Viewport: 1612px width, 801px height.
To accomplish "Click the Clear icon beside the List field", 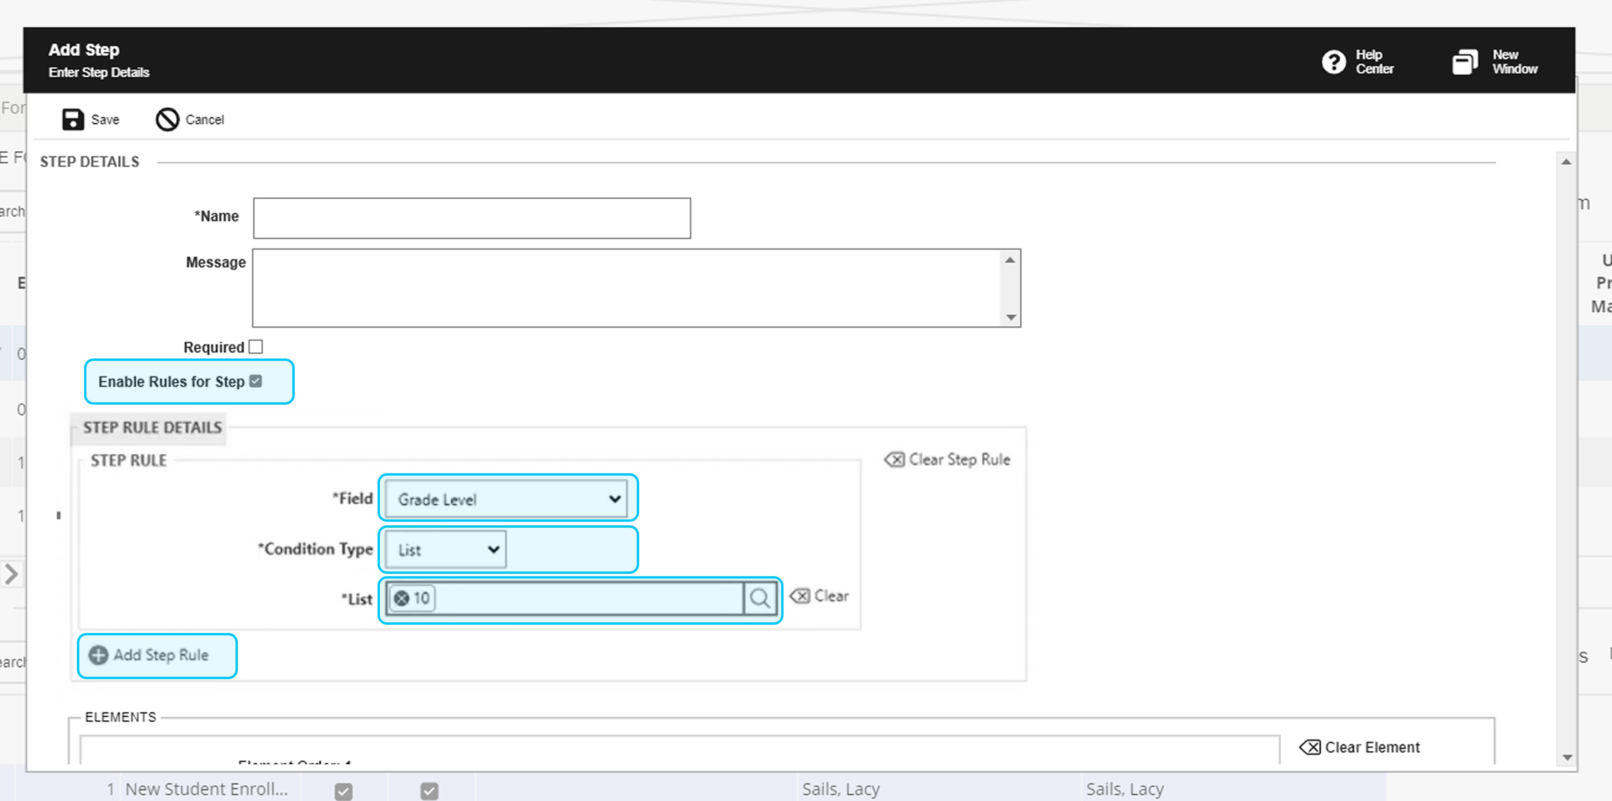I will point(800,596).
